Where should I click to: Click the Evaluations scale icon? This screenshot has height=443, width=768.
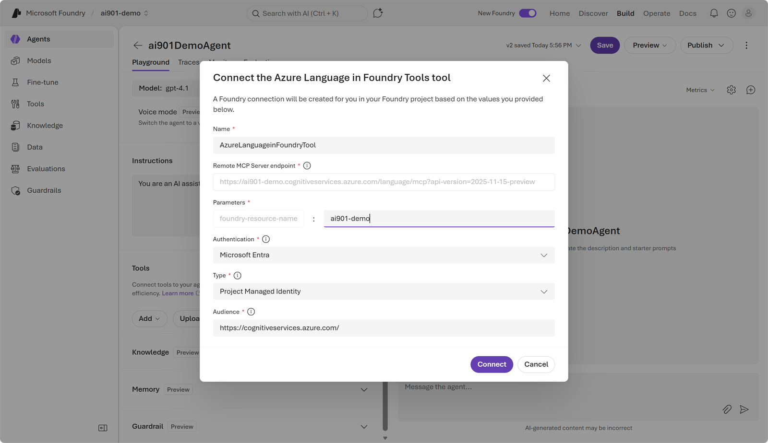click(15, 169)
